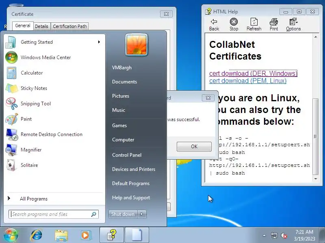The height and width of the screenshot is (243, 325).
Task: Close the success message dialog
Action: click(x=208, y=98)
